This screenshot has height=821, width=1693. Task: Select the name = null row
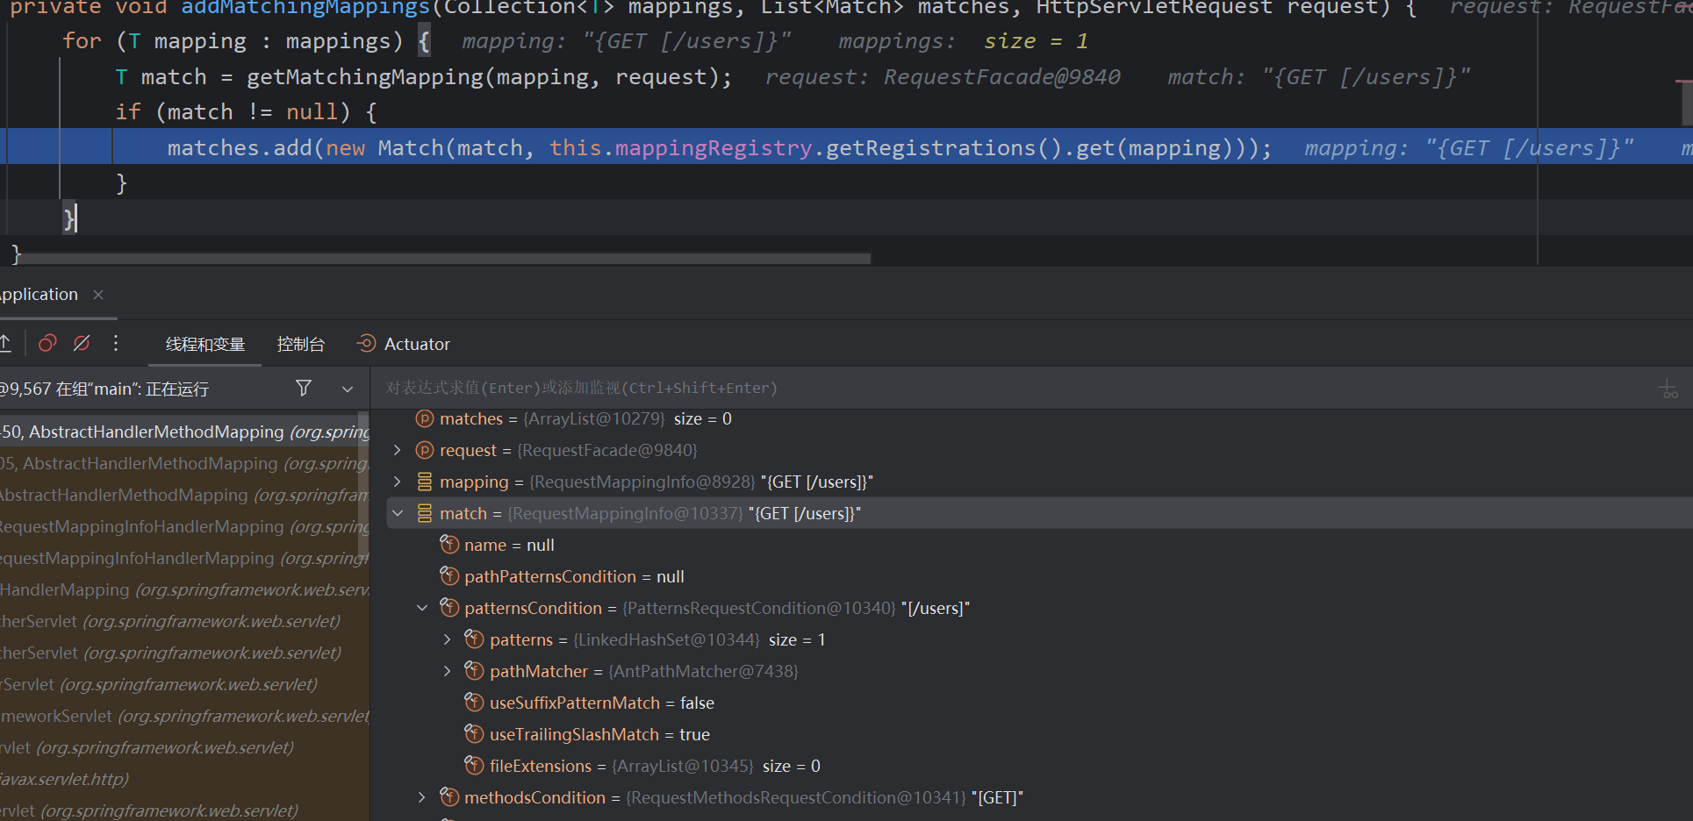(1039, 545)
